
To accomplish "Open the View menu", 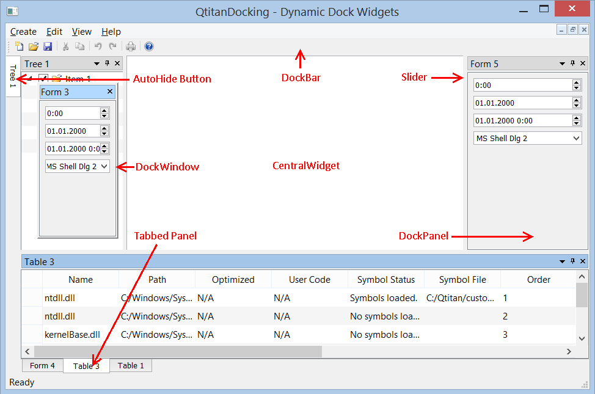I will click(82, 32).
